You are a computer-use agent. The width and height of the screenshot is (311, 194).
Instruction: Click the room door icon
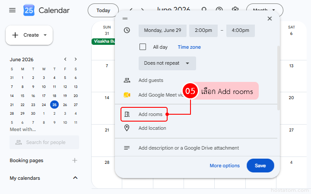[127, 114]
